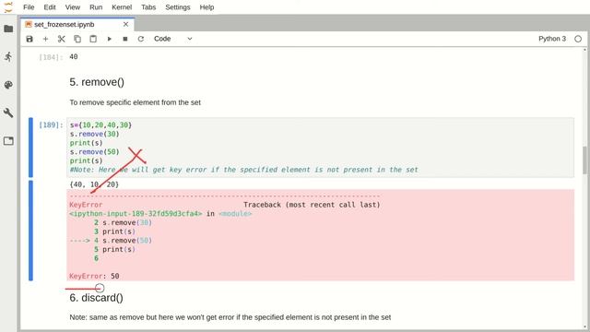Image resolution: width=590 pixels, height=332 pixels.
Task: Open the Open Tabs sidebar icon
Action: coord(8,141)
